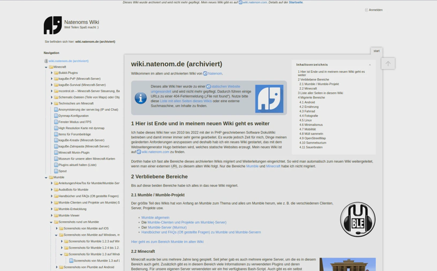The width and height of the screenshot is (437, 271).
Task: Open Screenshots von Mumble 1.3 page
Action: 97,261
